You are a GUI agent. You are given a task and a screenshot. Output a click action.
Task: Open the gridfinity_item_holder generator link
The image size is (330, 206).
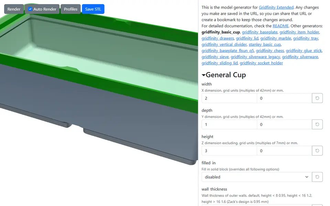pyautogui.click(x=299, y=32)
